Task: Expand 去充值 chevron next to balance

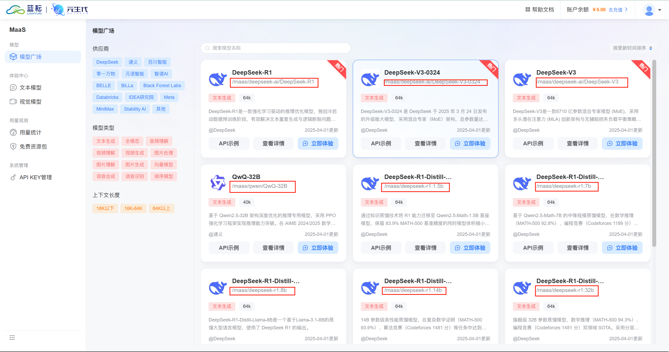Action: [626, 10]
